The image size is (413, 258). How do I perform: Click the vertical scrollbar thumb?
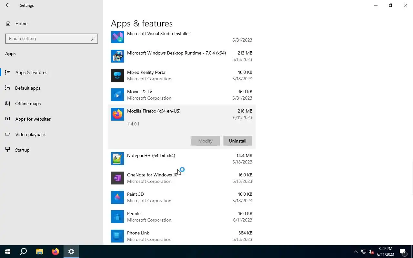coord(412,177)
